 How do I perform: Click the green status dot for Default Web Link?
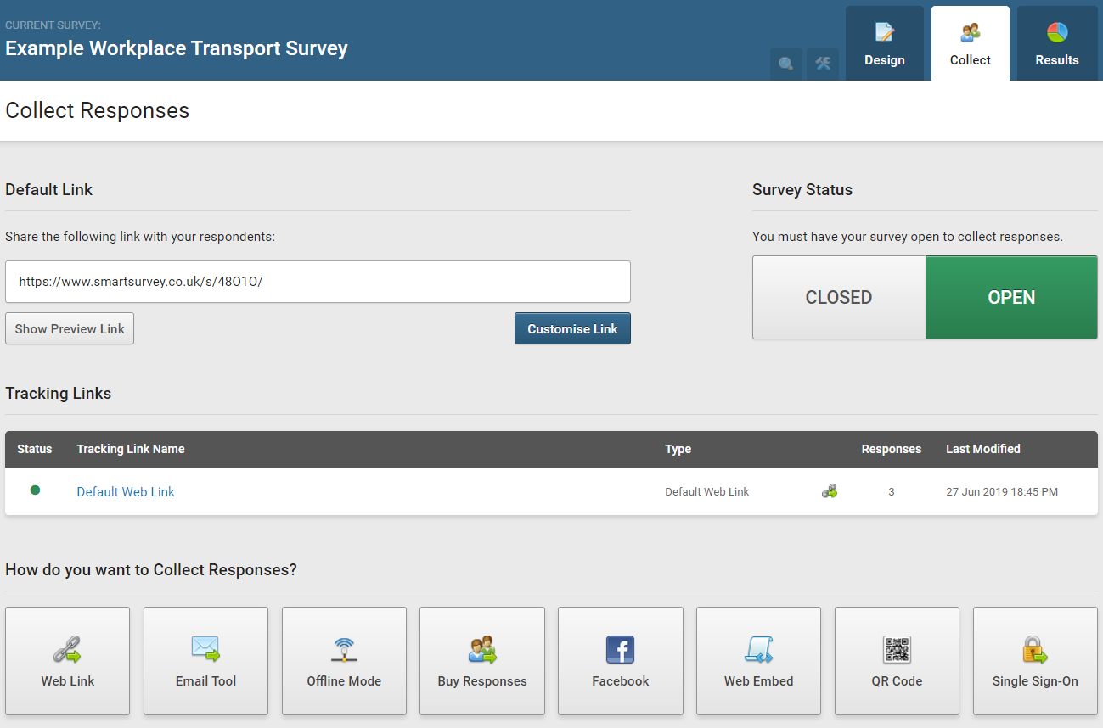(34, 491)
